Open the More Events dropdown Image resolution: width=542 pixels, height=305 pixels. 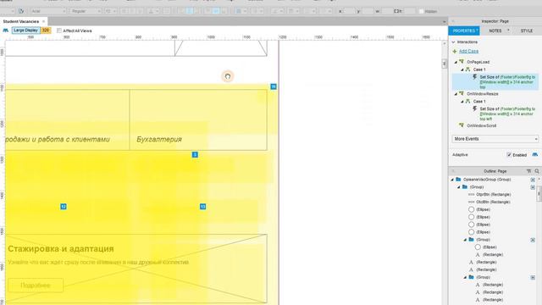495,139
